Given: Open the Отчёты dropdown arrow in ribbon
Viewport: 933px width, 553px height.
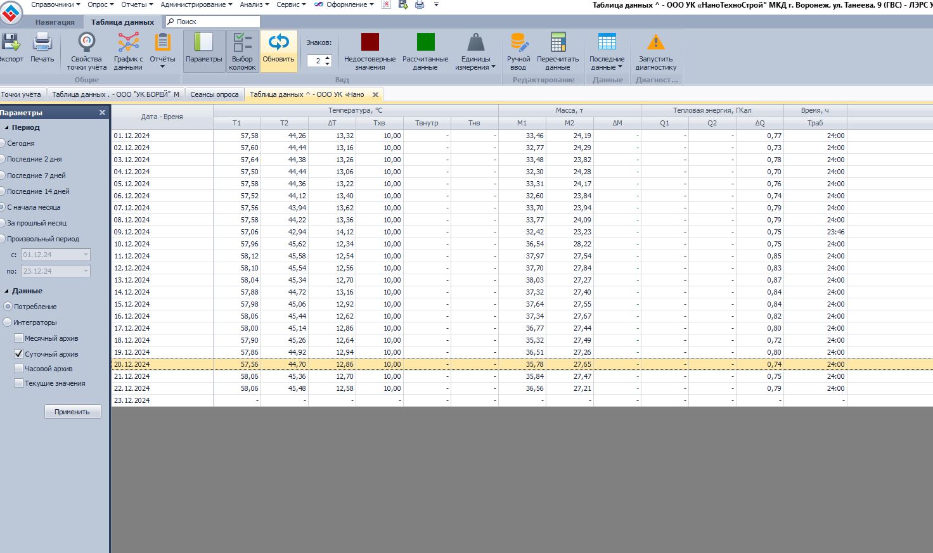Looking at the screenshot, I should coord(162,67).
